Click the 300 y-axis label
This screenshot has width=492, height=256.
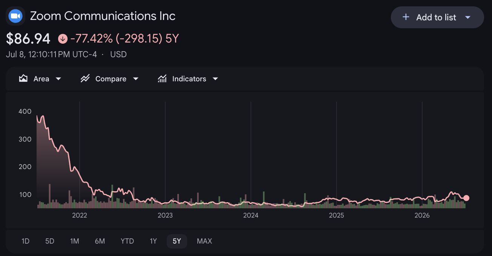tap(25, 139)
